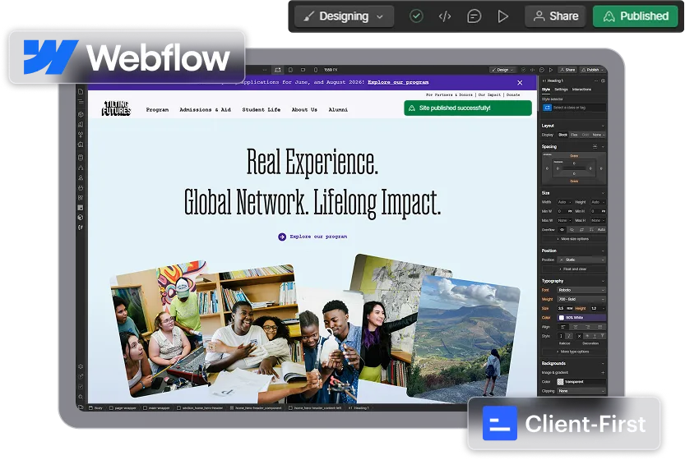The width and height of the screenshot is (685, 460).
Task: Click the Tilting Futures logo
Action: (x=116, y=108)
